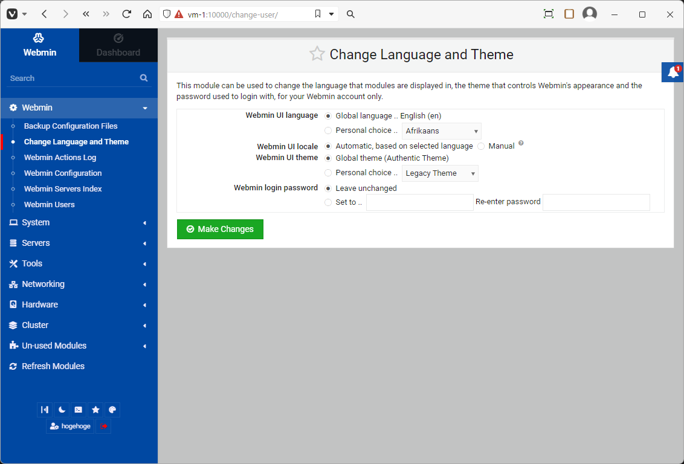Focus the sidebar Search field
684x464 pixels.
point(73,78)
